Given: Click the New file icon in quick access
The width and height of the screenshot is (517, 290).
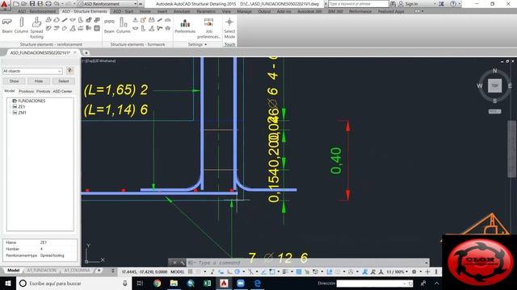Looking at the screenshot, I should coord(16,4).
